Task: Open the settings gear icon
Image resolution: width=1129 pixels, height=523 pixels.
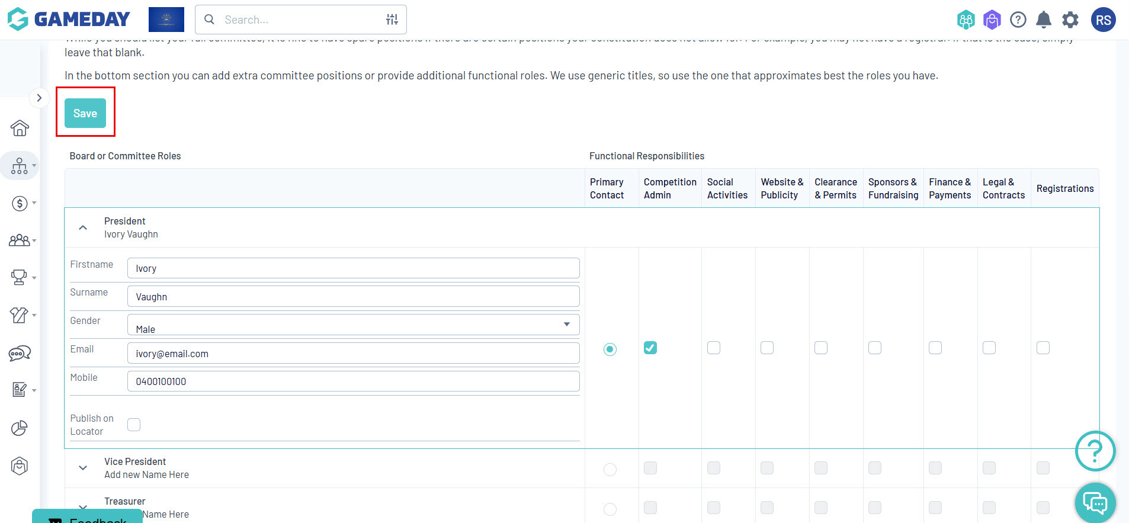Action: (x=1070, y=20)
